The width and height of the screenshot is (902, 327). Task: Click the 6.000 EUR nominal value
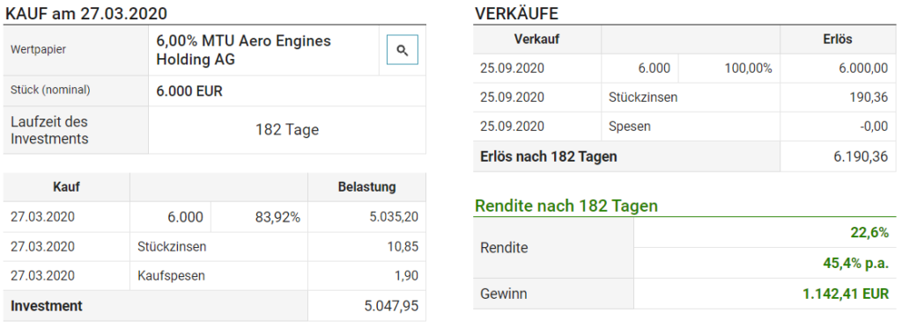coord(189,91)
